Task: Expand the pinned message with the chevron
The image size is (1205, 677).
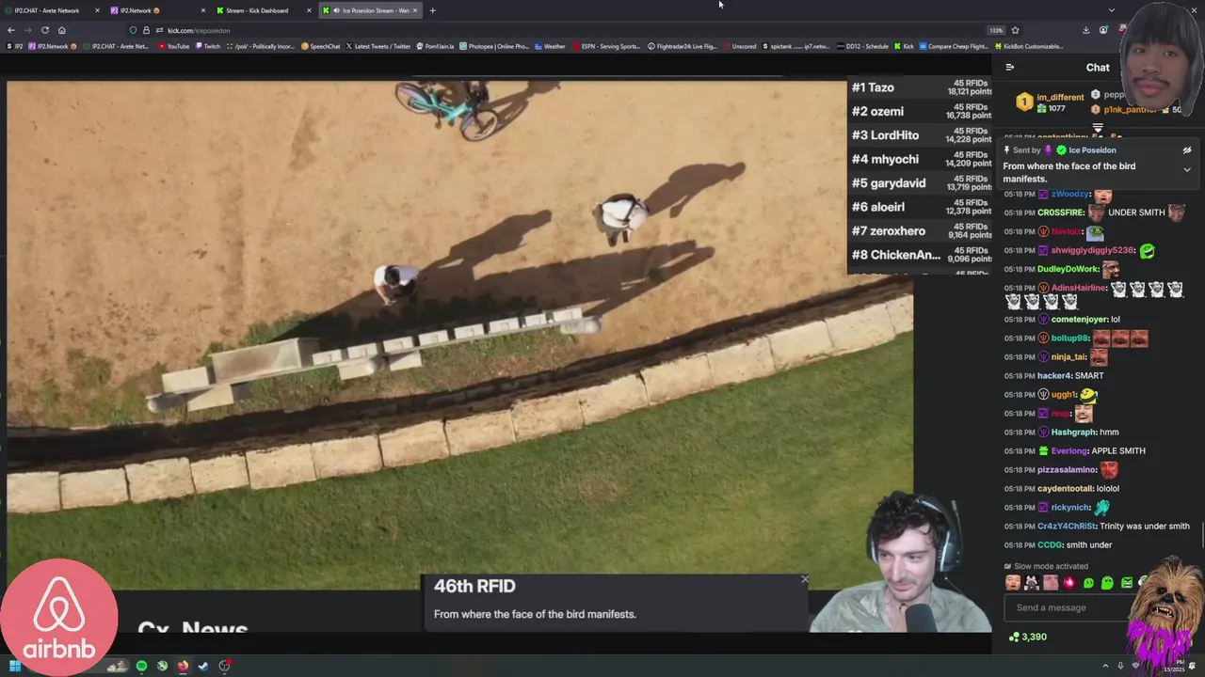Action: click(1187, 169)
